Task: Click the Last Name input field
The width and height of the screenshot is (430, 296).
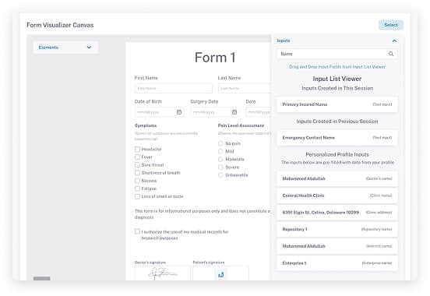Action: (x=244, y=88)
